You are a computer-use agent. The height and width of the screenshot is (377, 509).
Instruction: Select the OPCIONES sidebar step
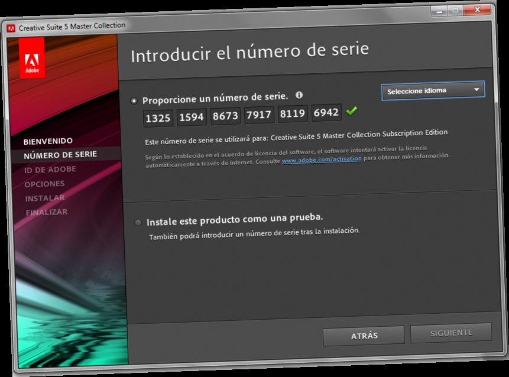tap(45, 184)
